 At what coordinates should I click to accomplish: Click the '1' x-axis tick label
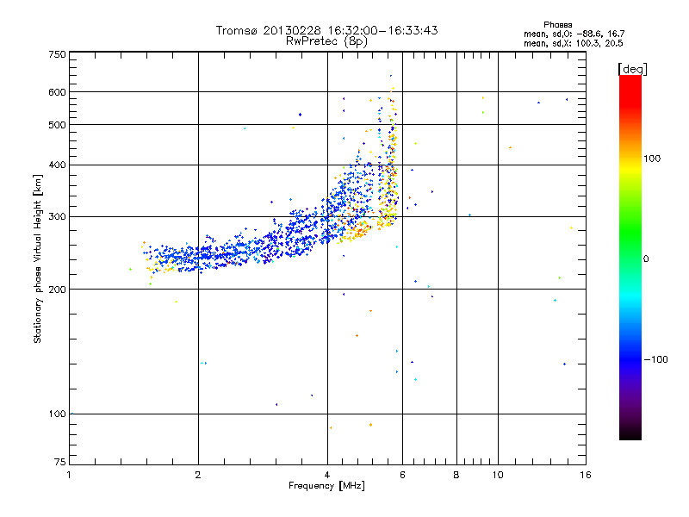69,475
